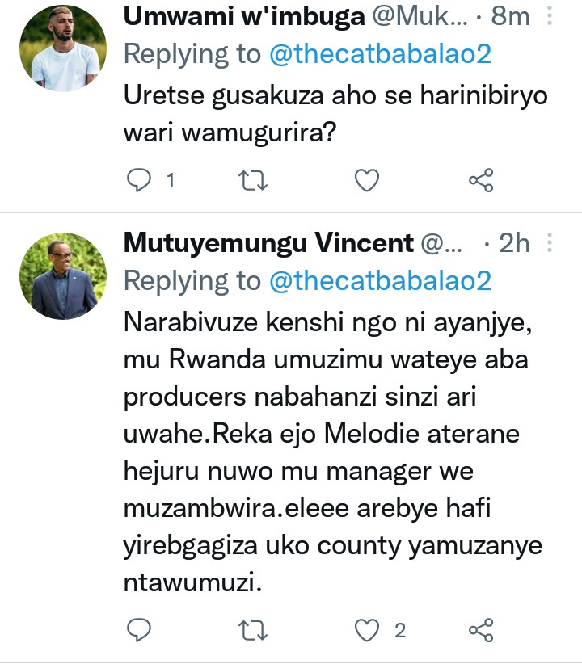
Task: Open more options for Mutuyemungu Vincent's tweet
Action: coord(550,242)
